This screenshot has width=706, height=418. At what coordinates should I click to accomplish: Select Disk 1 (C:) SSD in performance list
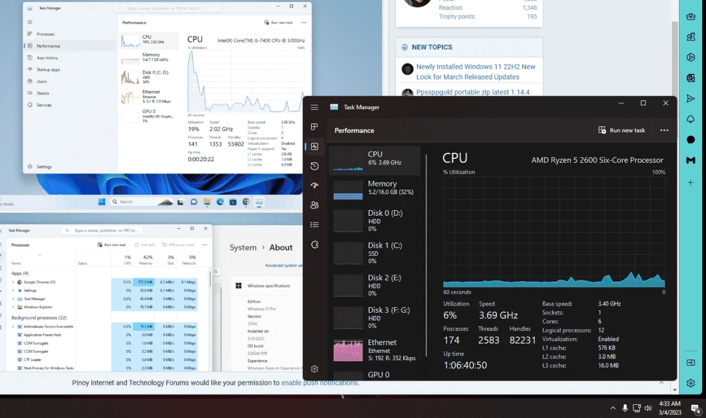[375, 253]
